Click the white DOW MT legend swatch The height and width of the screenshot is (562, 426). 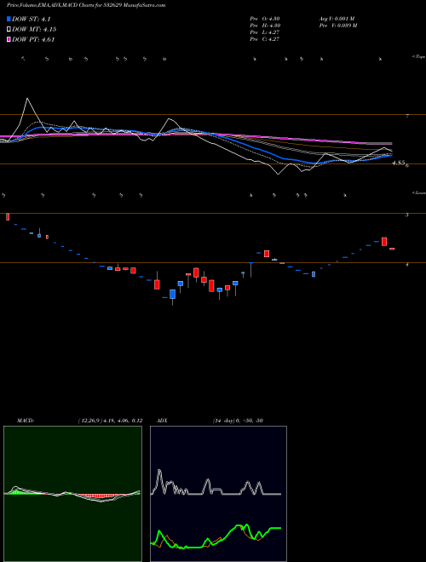9,30
